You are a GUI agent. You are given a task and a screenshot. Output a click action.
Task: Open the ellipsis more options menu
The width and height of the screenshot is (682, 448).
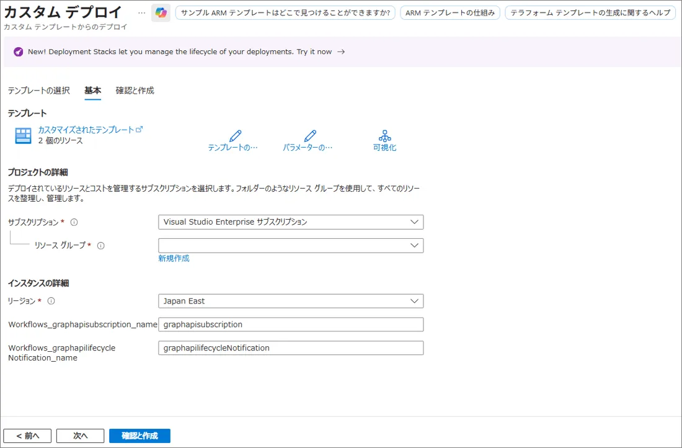(x=141, y=13)
